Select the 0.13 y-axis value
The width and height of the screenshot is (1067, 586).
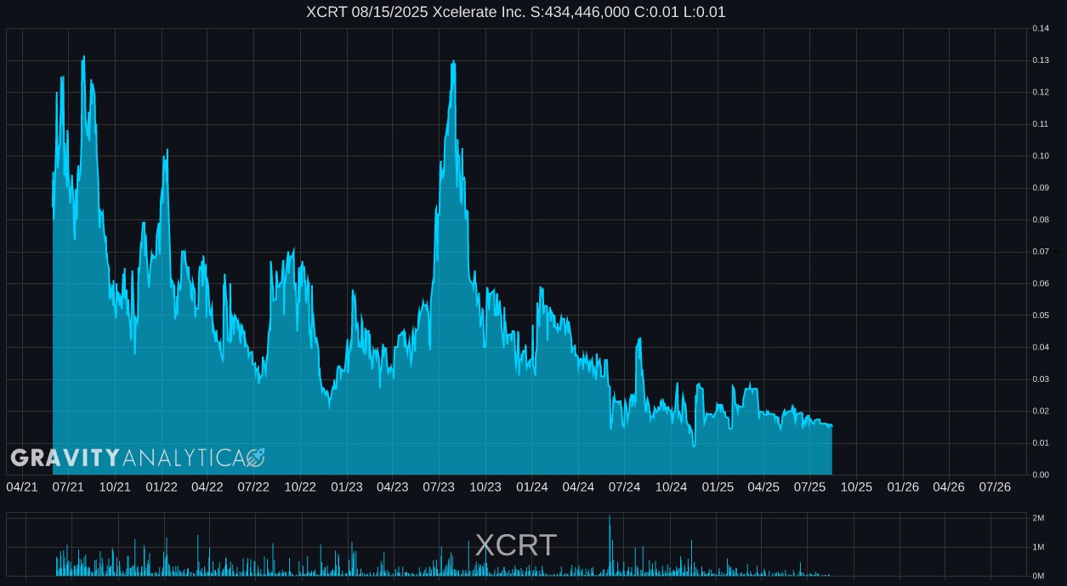[x=1040, y=60]
